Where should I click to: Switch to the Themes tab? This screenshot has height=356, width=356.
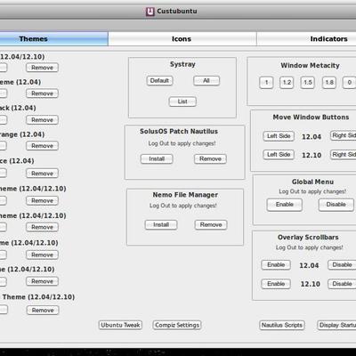[x=53, y=39]
